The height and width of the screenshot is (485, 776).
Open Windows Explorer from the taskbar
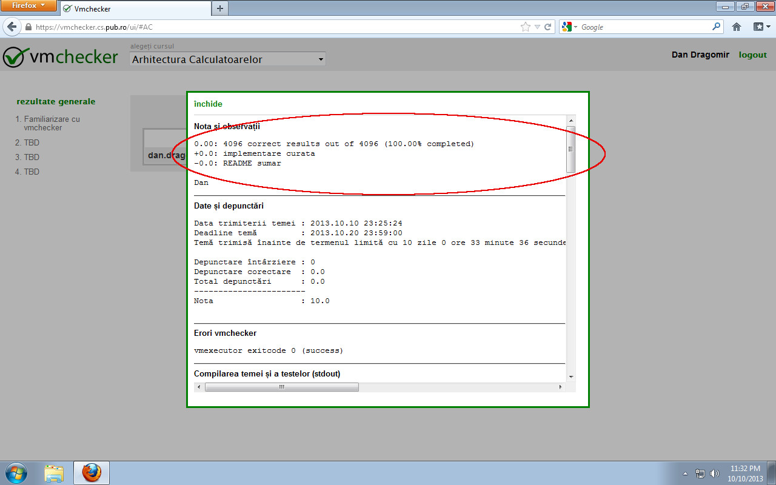(55, 472)
